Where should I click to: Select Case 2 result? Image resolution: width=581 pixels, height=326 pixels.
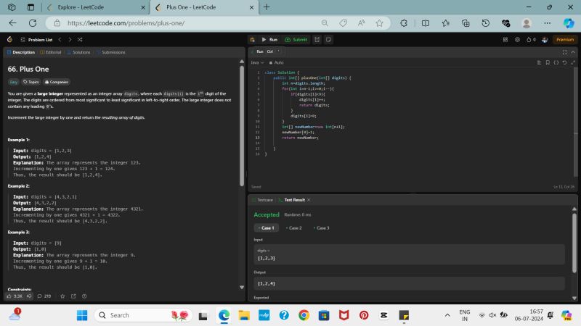click(294, 227)
